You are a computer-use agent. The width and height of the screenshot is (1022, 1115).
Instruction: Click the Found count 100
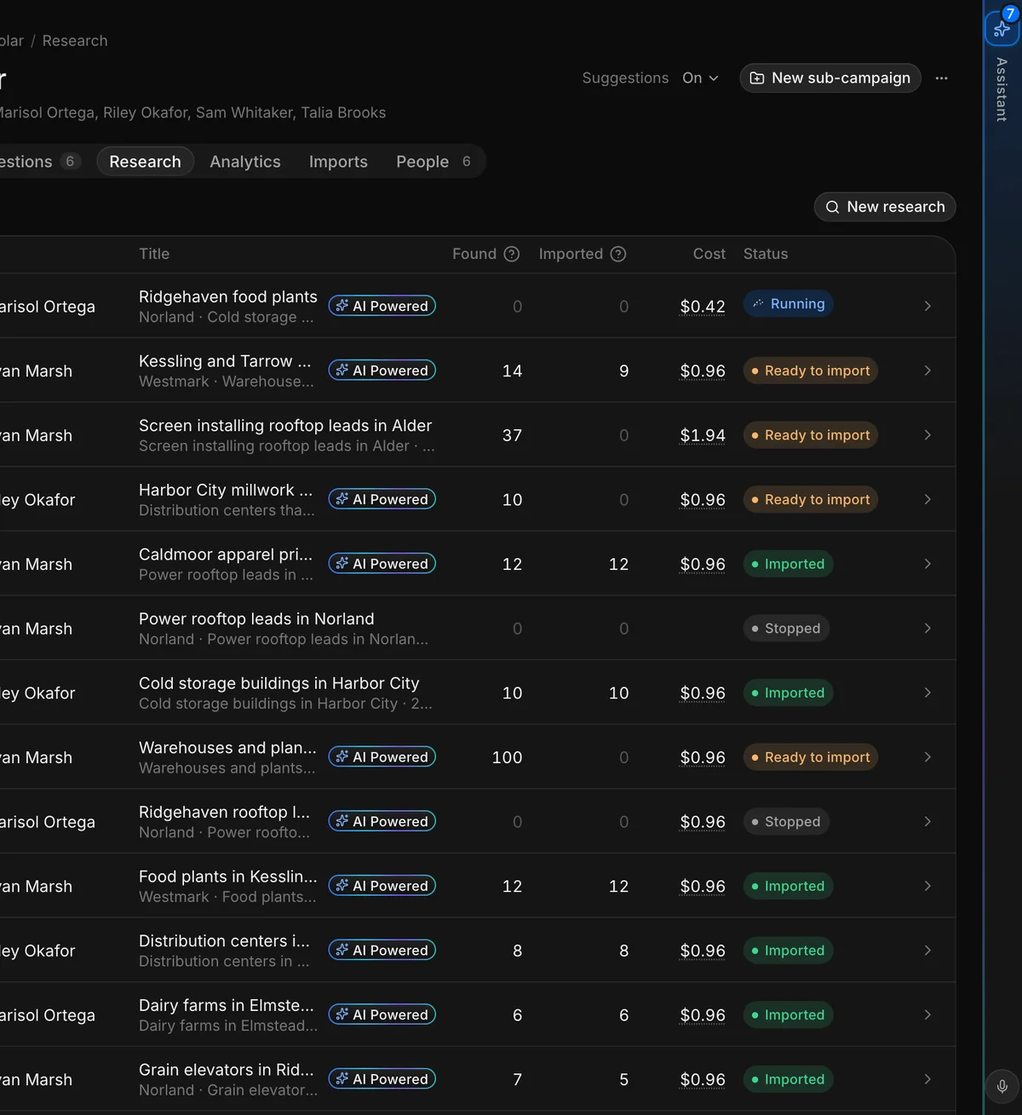coord(508,757)
